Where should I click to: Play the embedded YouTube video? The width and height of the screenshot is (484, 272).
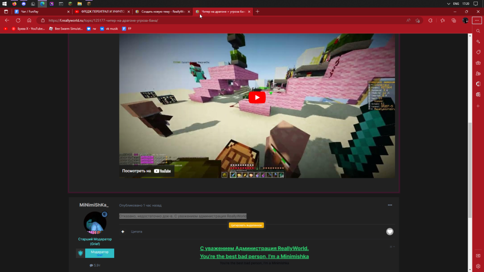point(257,97)
